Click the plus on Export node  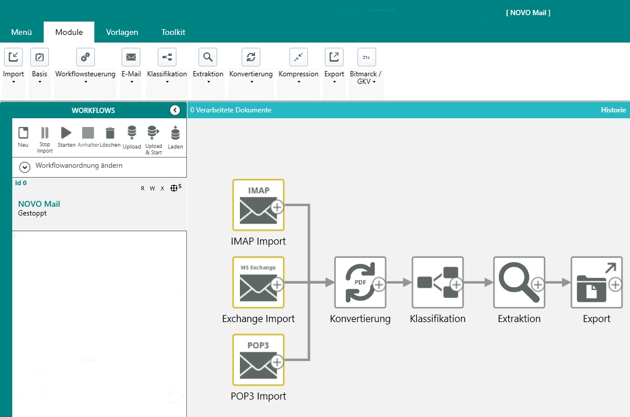615,284
